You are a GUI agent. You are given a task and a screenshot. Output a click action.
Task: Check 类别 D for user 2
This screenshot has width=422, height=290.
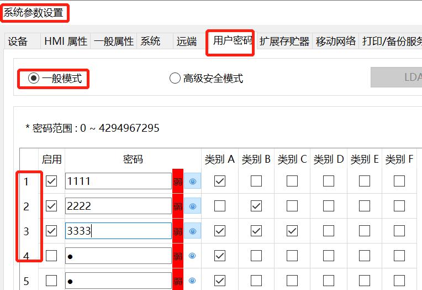click(x=329, y=206)
